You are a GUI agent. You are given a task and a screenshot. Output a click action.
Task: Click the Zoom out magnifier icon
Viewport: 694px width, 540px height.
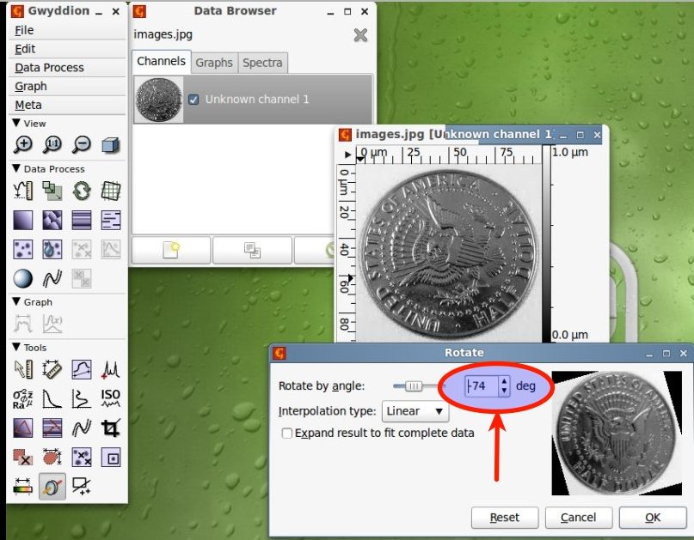click(x=82, y=144)
